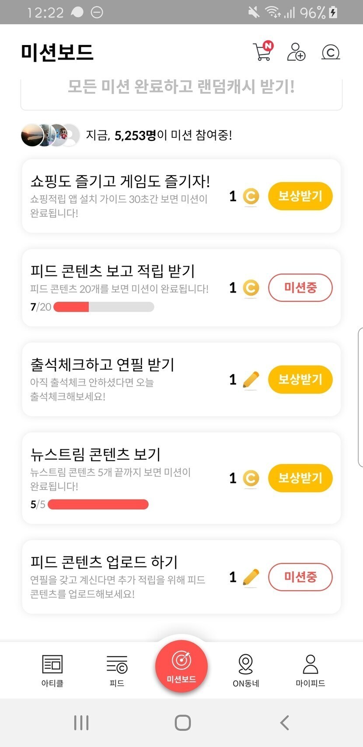The height and width of the screenshot is (747, 363).
Task: Tap the coin icon in shopping mission
Action: click(251, 196)
